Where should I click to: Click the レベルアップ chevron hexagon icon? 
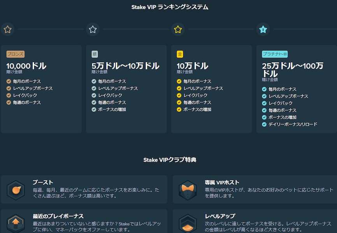(x=188, y=224)
